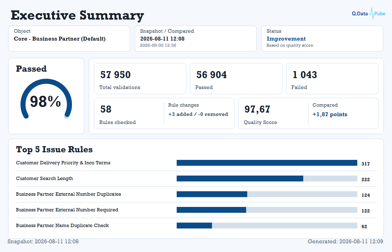
Task: Click the Improvement status text
Action: pyautogui.click(x=286, y=39)
